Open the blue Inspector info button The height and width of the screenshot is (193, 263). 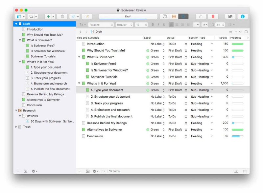243,16
